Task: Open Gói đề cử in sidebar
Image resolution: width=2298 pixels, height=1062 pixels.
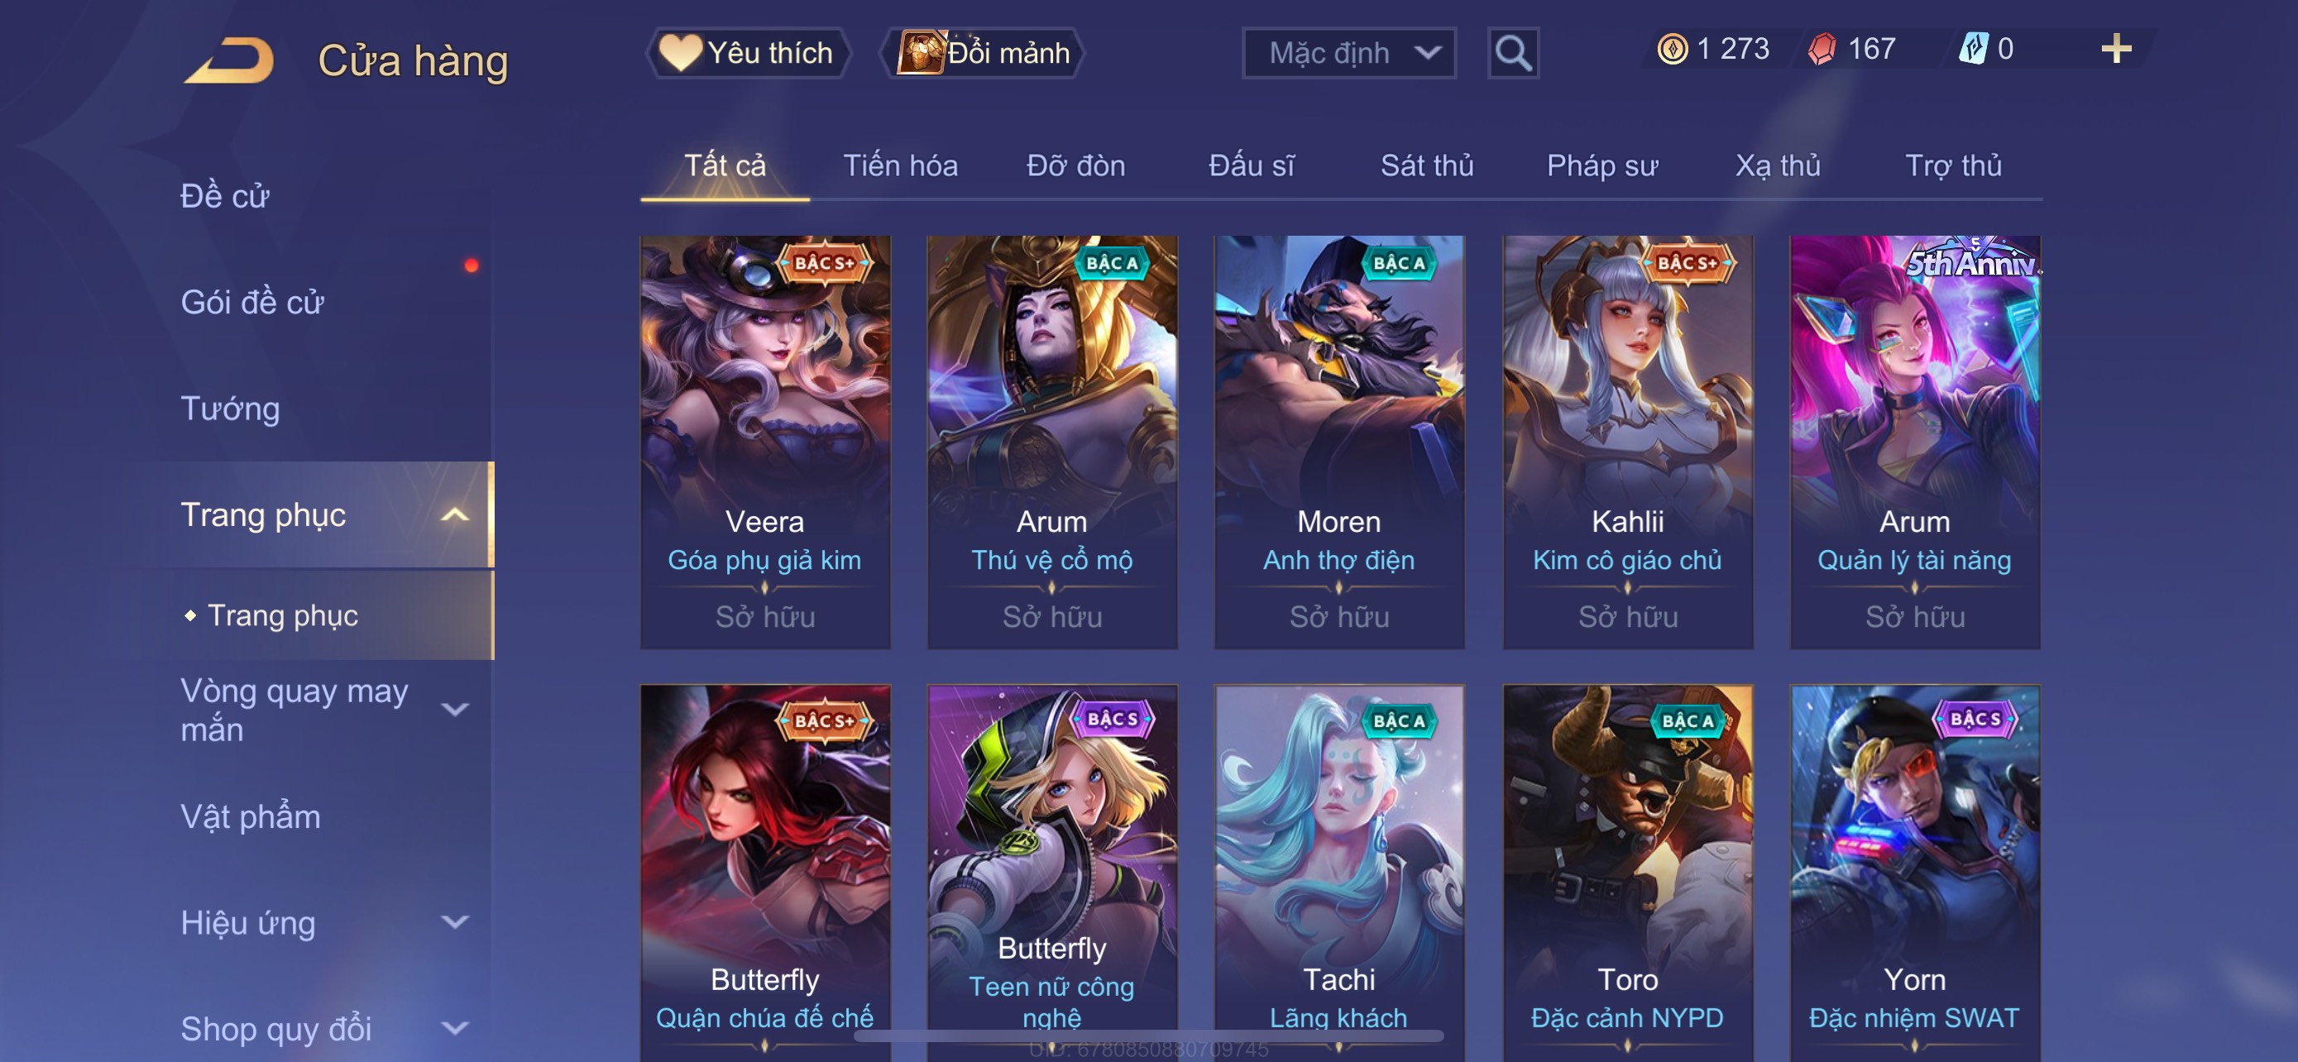Action: tap(252, 302)
